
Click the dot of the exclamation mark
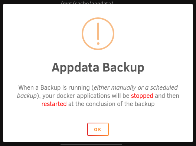point(98,43)
